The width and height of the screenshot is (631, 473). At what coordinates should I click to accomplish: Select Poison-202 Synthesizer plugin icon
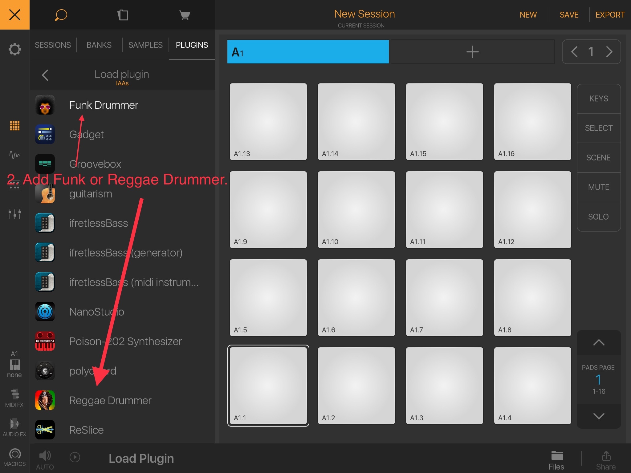coord(45,341)
